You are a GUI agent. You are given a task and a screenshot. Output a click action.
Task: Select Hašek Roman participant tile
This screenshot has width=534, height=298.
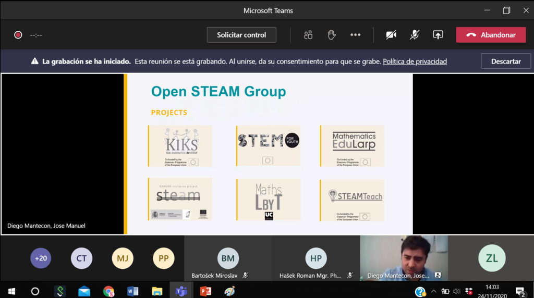pos(315,258)
